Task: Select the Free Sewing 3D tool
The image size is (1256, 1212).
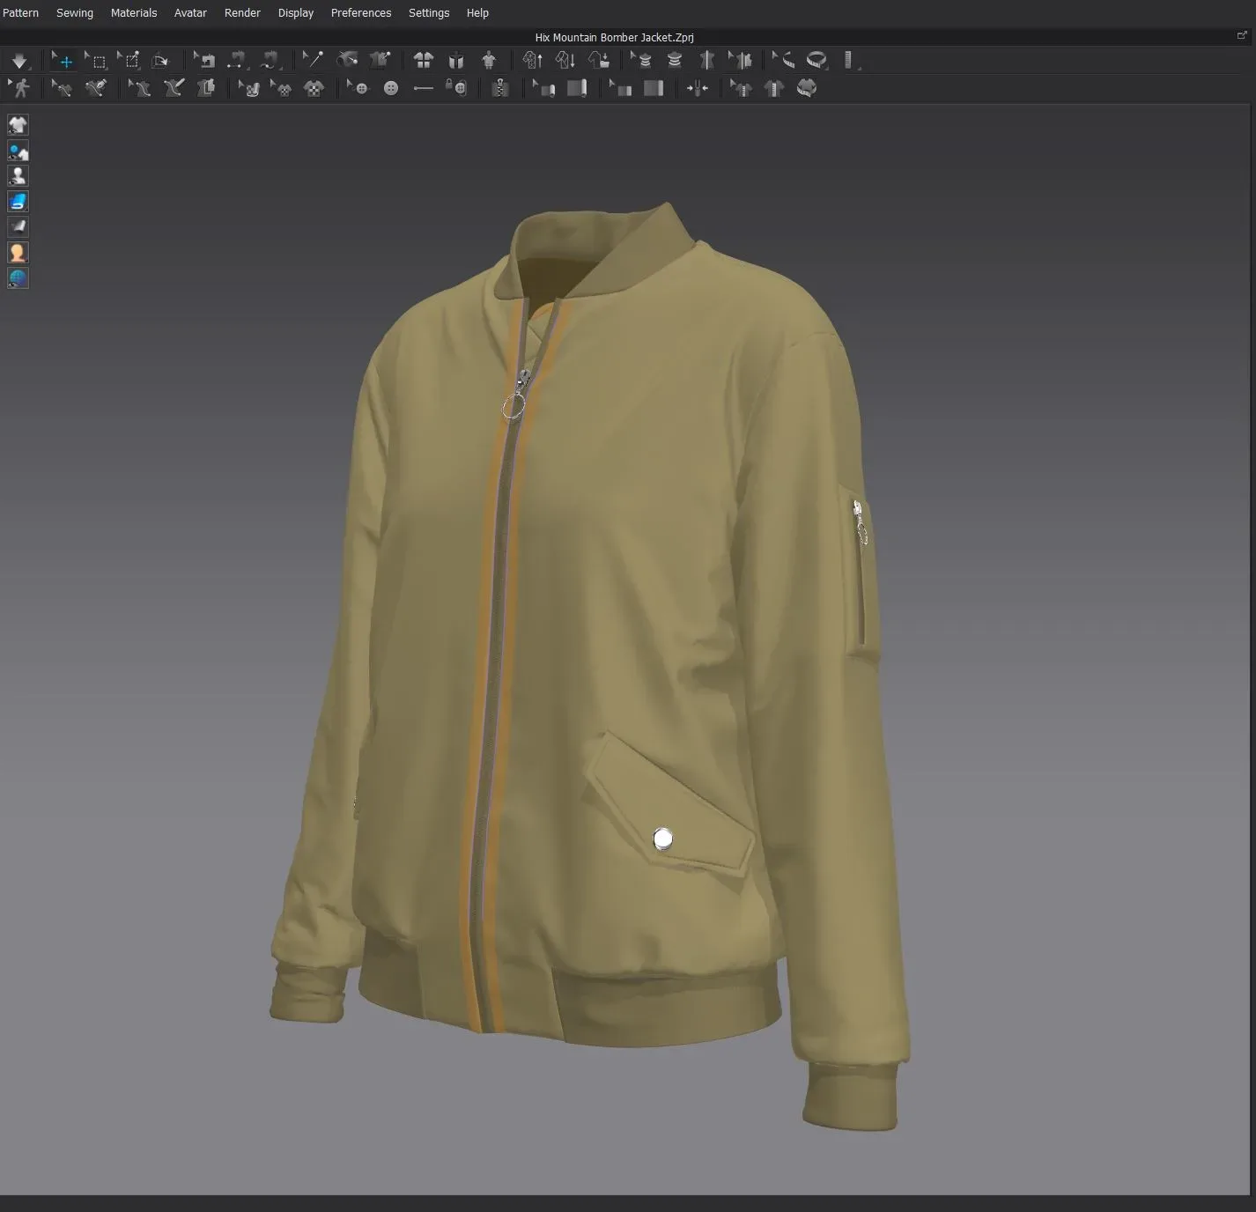Action: pos(270,61)
